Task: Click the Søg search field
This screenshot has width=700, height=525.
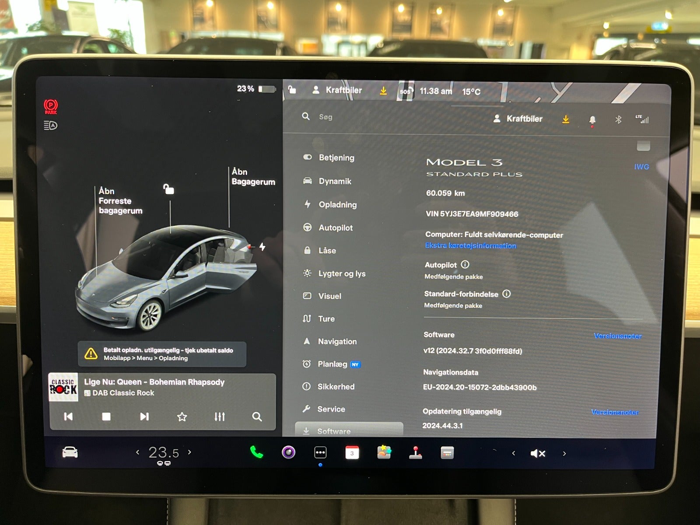Action: 325,117
